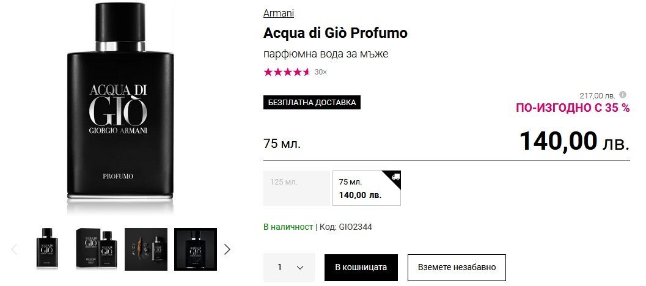Show next product thumbnails with right arrow
646x286 pixels.
click(227, 249)
